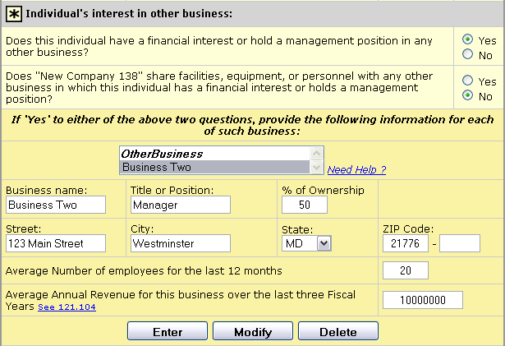The image size is (505, 346).
Task: Open the Need Help link
Action: tap(356, 170)
